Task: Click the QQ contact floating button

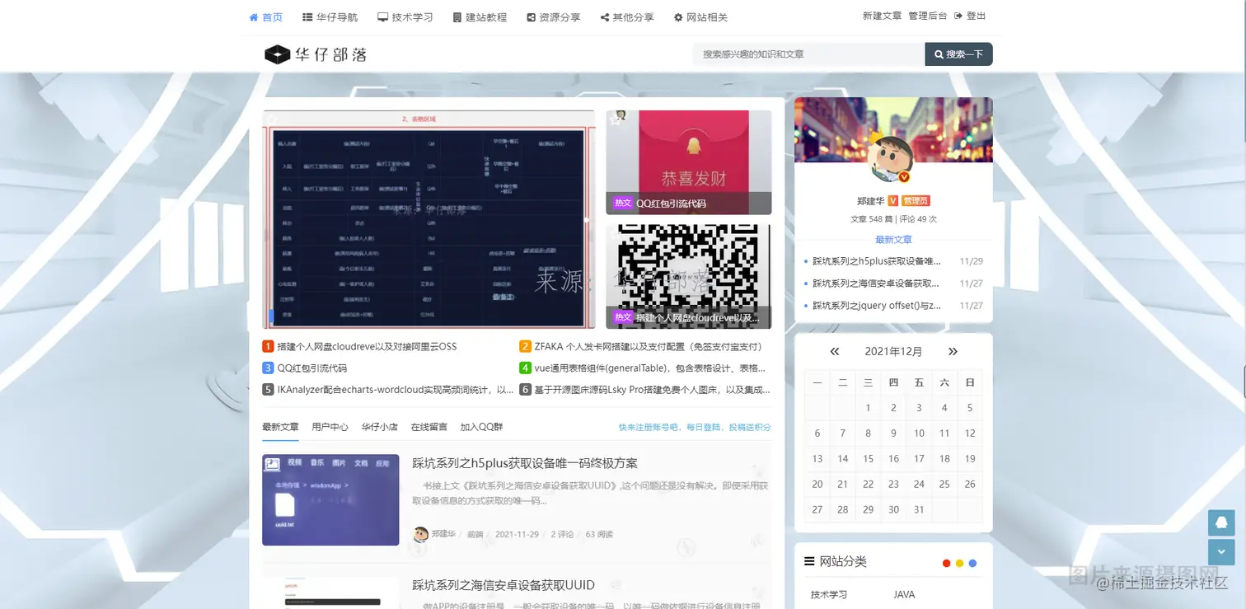Action: (1221, 522)
